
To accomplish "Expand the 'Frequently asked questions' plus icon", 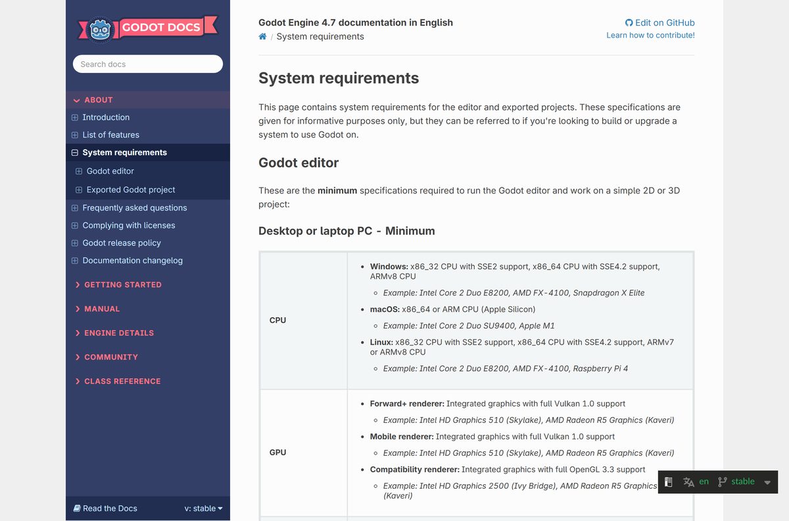I will coord(75,208).
